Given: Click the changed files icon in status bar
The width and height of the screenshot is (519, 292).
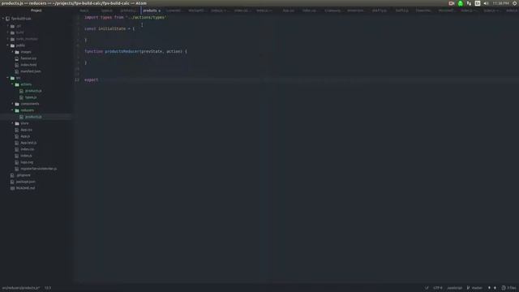Looking at the screenshot, I should (504, 288).
